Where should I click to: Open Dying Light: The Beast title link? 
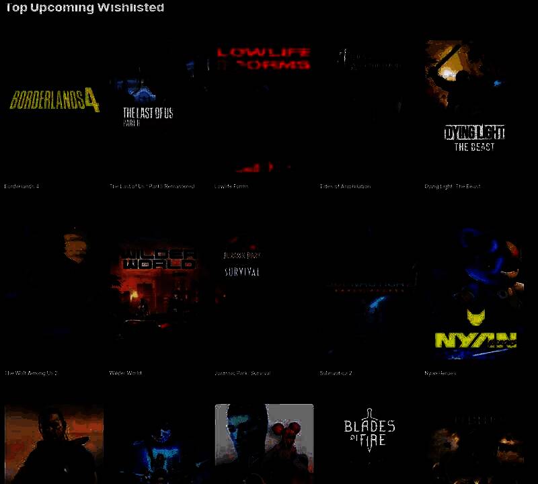click(x=453, y=186)
